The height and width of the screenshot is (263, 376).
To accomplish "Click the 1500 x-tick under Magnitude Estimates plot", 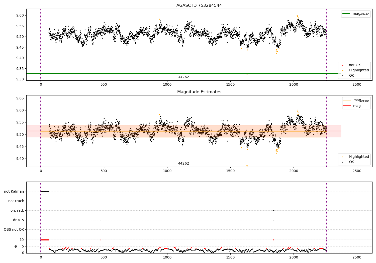I will click(x=230, y=171).
